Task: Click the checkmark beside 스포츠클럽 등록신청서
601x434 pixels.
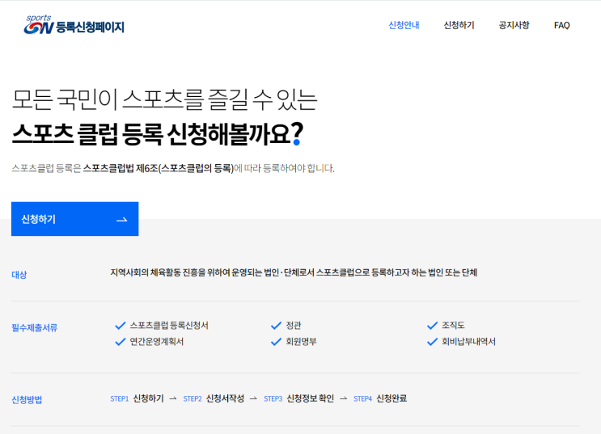Action: pos(121,326)
